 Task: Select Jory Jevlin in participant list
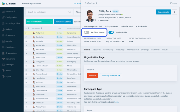point(39,41)
